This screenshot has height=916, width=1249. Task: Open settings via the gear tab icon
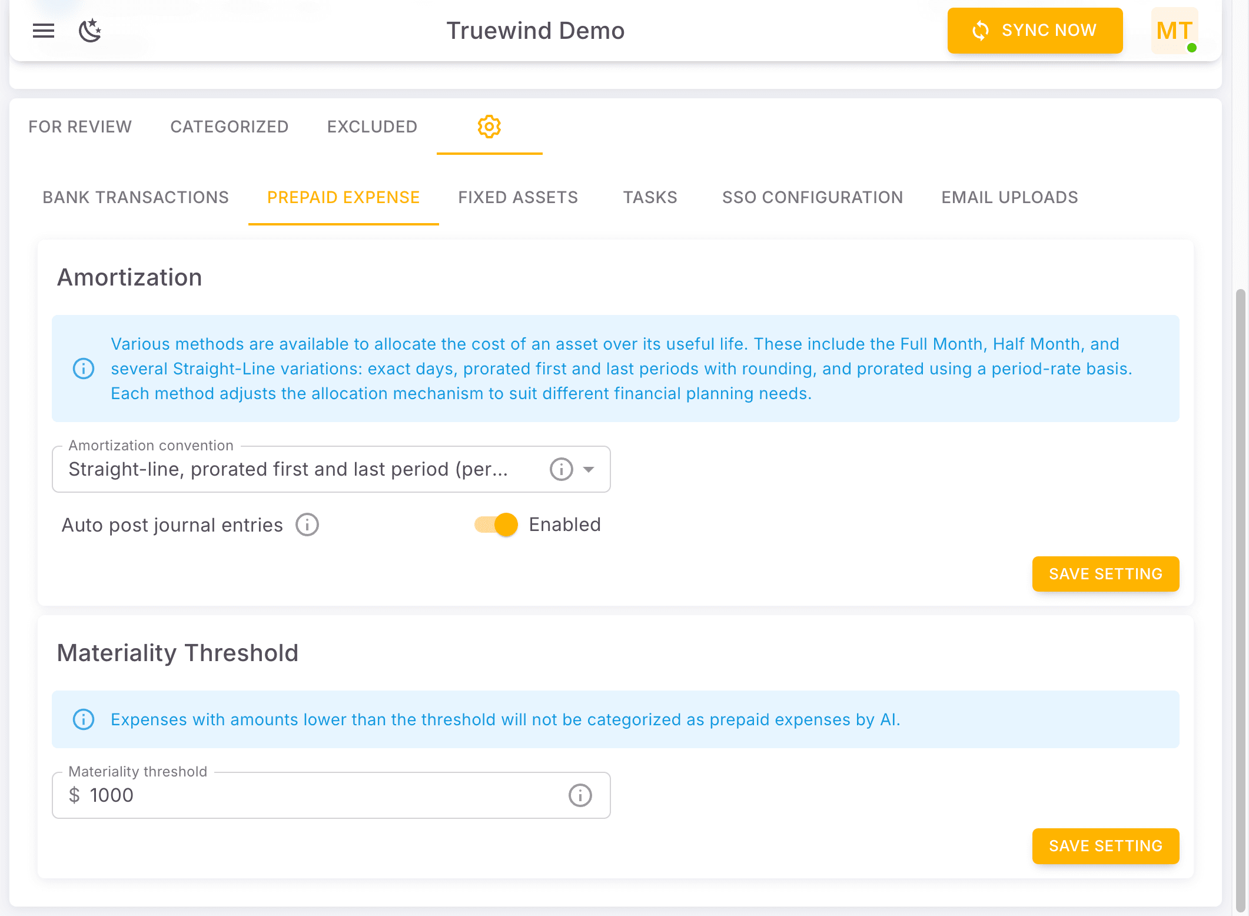[x=489, y=126]
